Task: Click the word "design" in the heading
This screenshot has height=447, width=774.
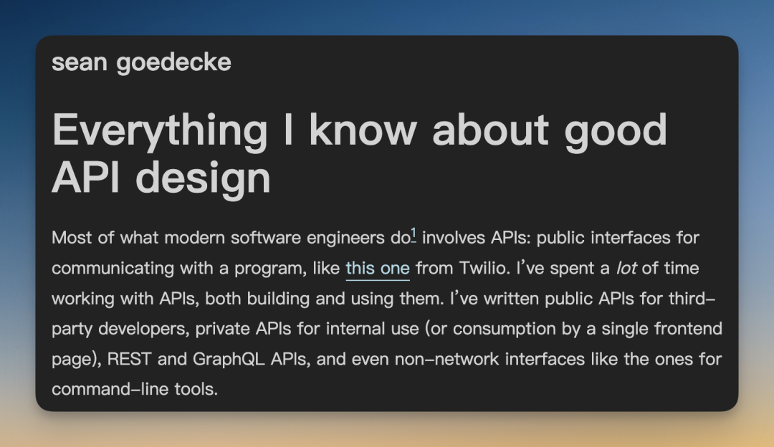Action: (x=204, y=178)
